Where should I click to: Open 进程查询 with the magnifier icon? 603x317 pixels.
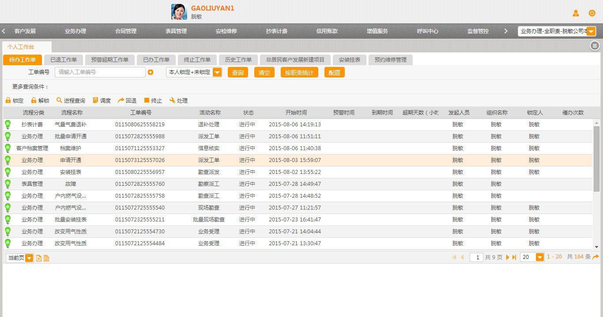click(59, 100)
